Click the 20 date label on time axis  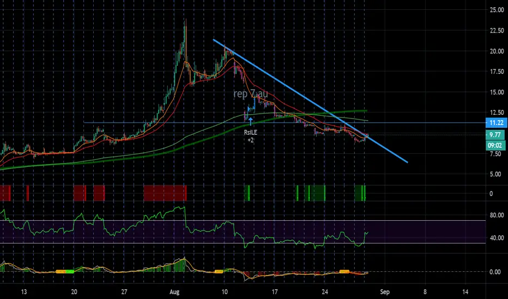coord(74,292)
